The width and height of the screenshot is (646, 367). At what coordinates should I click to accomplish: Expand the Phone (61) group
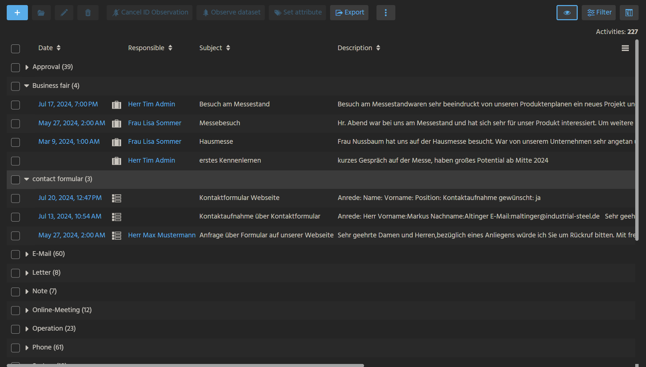pyautogui.click(x=27, y=347)
